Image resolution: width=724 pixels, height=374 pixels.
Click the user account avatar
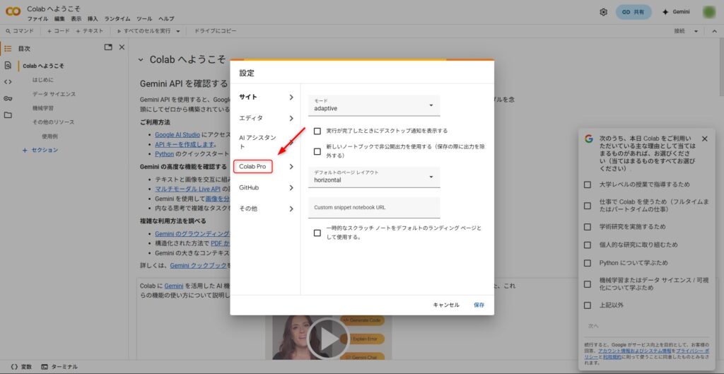click(709, 12)
